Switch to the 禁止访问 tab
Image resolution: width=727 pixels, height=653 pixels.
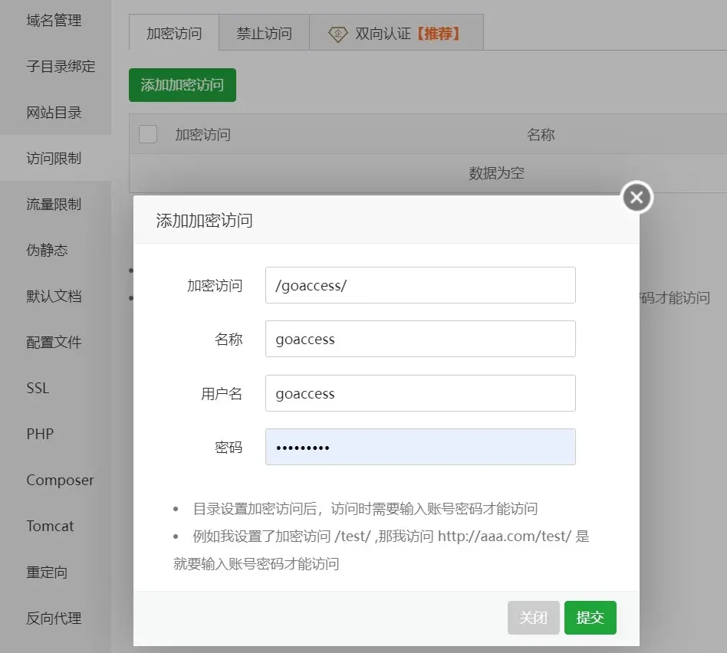263,33
